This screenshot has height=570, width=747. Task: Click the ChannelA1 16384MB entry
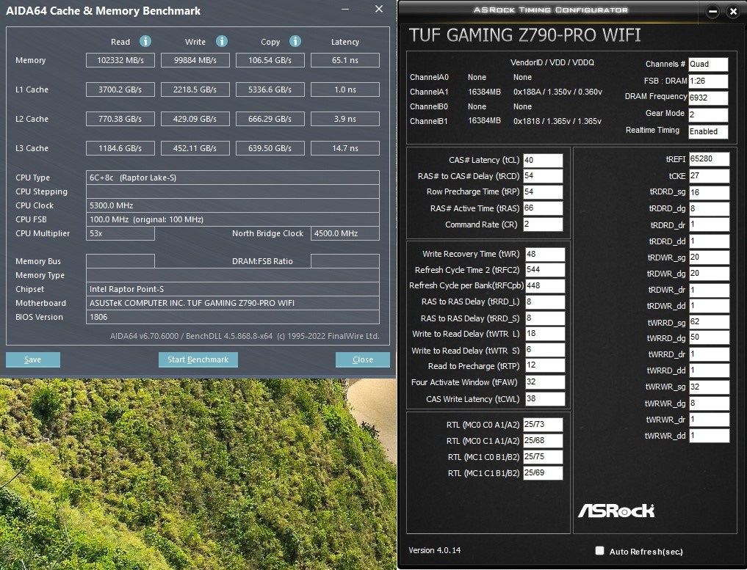tap(484, 92)
